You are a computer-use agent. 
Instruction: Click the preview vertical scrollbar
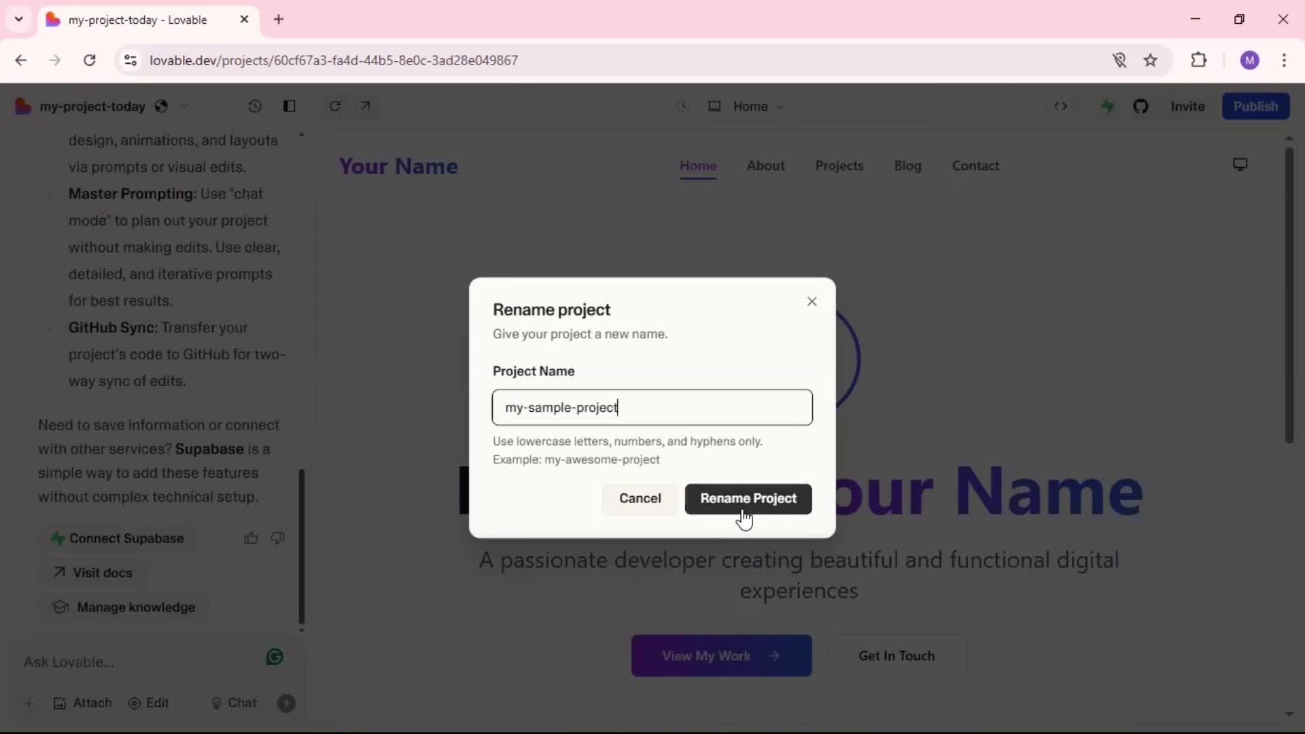point(1289,296)
